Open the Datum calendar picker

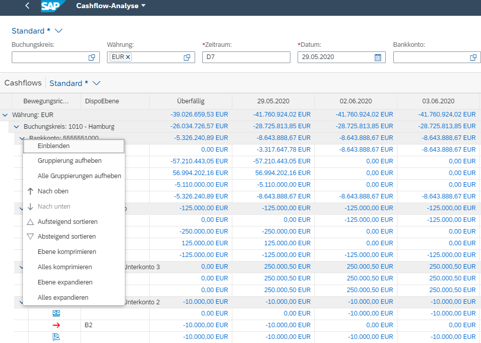coord(378,58)
